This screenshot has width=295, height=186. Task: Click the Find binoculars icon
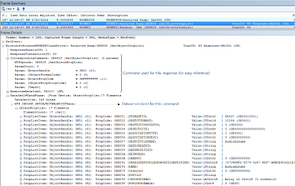click(3, 9)
